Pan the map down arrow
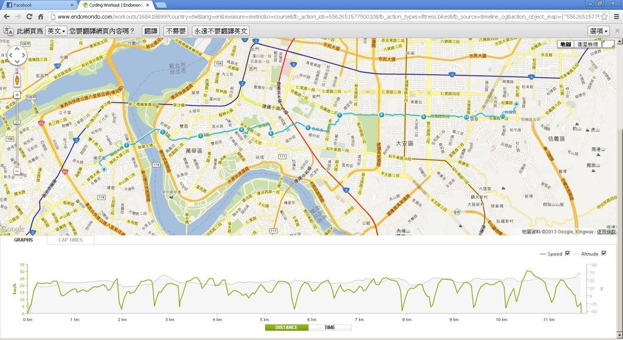The height and width of the screenshot is (340, 623). [x=16, y=61]
